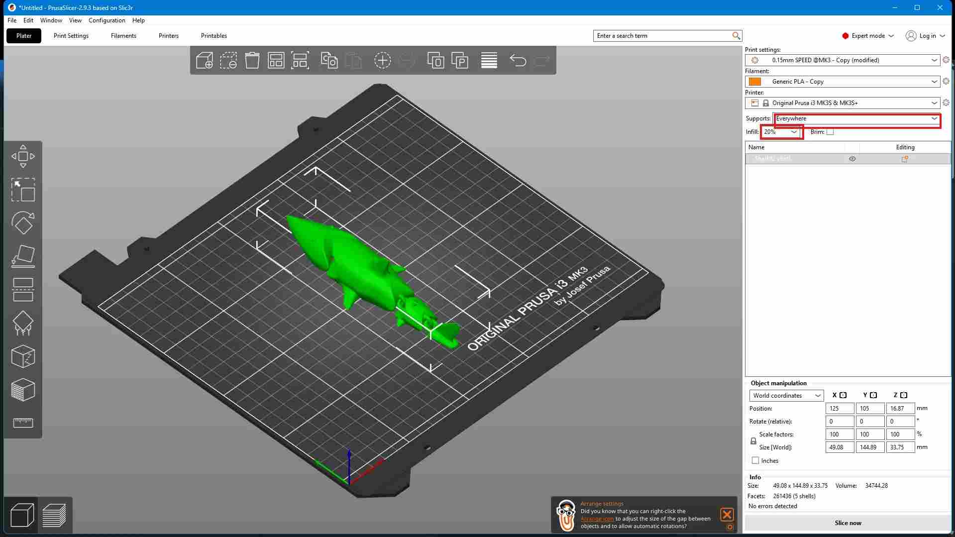Expand the Log in account dropdown
Viewport: 955px width, 537px height.
click(925, 36)
